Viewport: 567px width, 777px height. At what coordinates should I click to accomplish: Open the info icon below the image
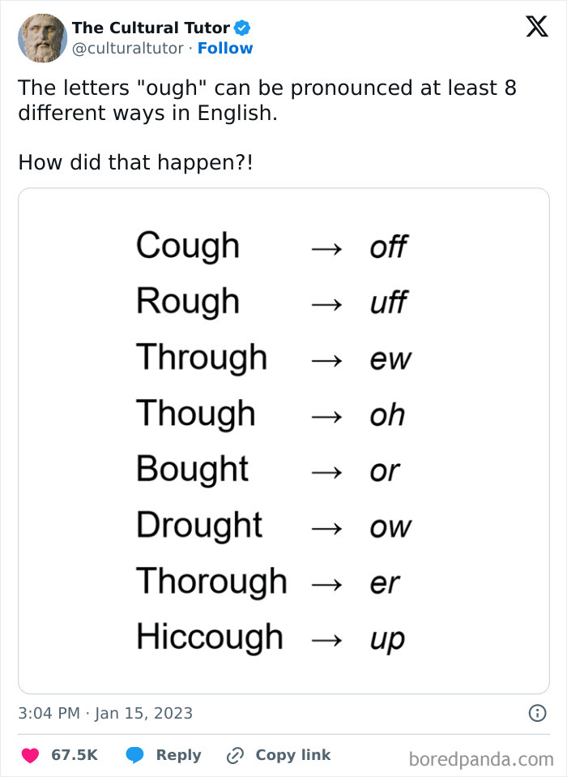[x=536, y=713]
